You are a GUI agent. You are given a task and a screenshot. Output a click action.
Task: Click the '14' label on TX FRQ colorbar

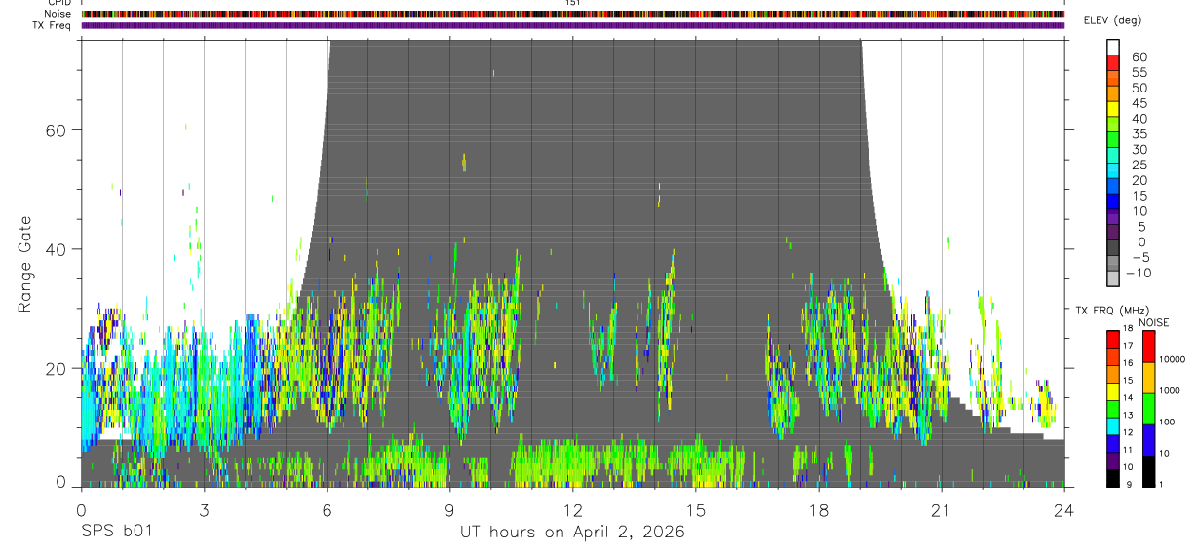(x=1129, y=397)
